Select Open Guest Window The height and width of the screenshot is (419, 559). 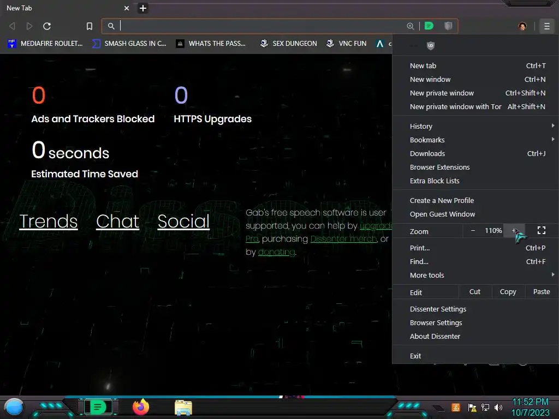point(475,214)
